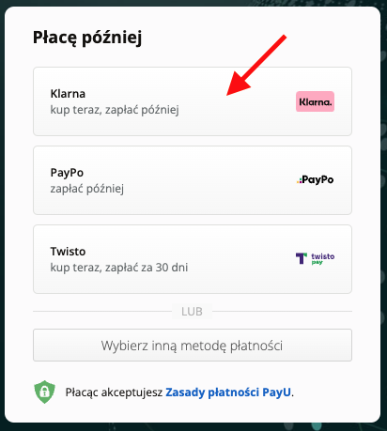Click the purple T in Twisto logo
This screenshot has width=387, height=431.
302,258
